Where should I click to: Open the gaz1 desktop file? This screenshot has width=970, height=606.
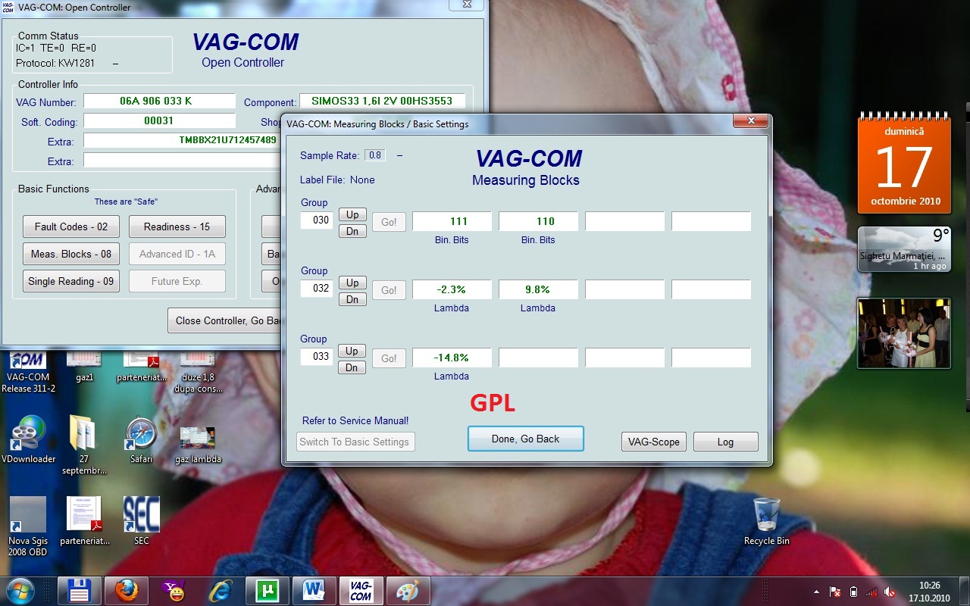84,366
